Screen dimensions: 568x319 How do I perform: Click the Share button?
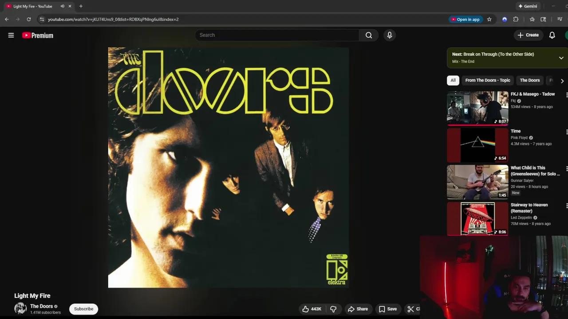(x=358, y=309)
